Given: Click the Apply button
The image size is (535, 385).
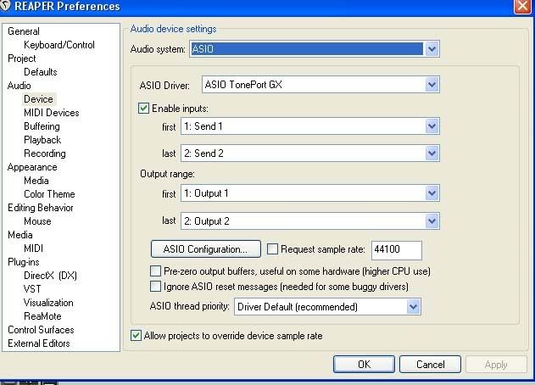Looking at the screenshot, I should click(x=496, y=364).
